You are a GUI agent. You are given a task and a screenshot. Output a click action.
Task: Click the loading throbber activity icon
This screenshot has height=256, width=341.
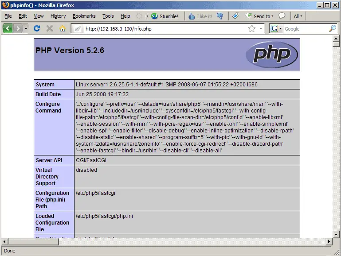(139, 16)
